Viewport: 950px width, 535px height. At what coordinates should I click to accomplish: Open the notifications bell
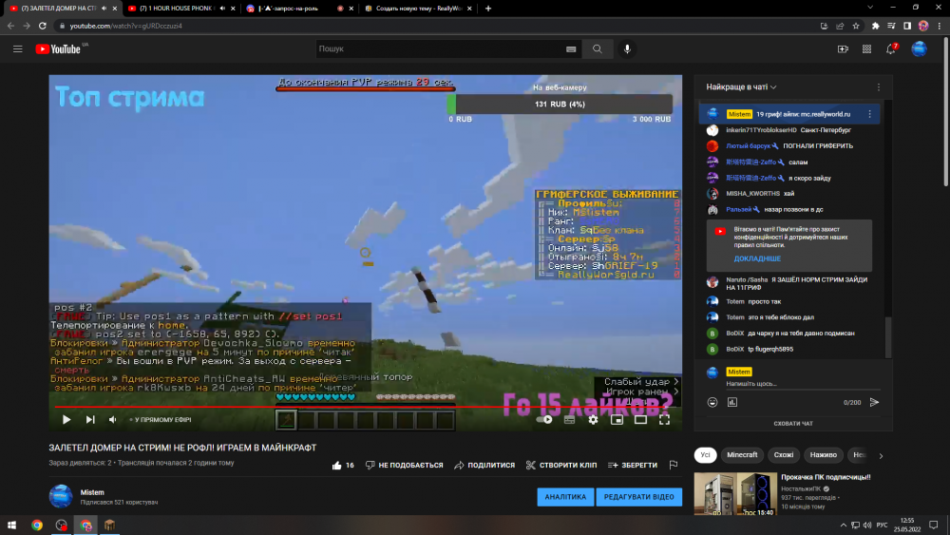(891, 49)
